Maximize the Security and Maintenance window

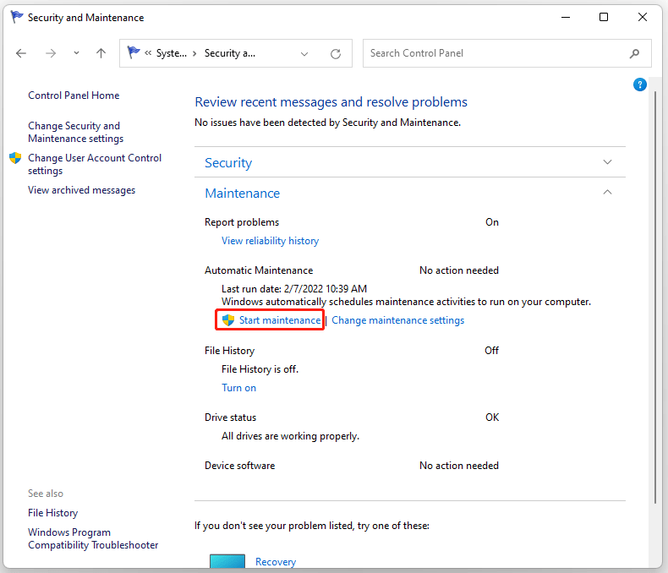pyautogui.click(x=604, y=17)
